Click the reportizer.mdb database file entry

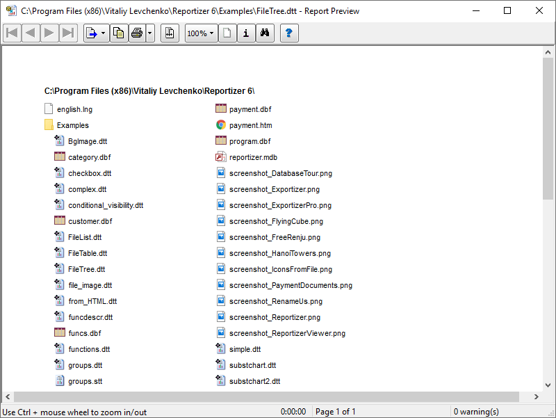pyautogui.click(x=253, y=157)
